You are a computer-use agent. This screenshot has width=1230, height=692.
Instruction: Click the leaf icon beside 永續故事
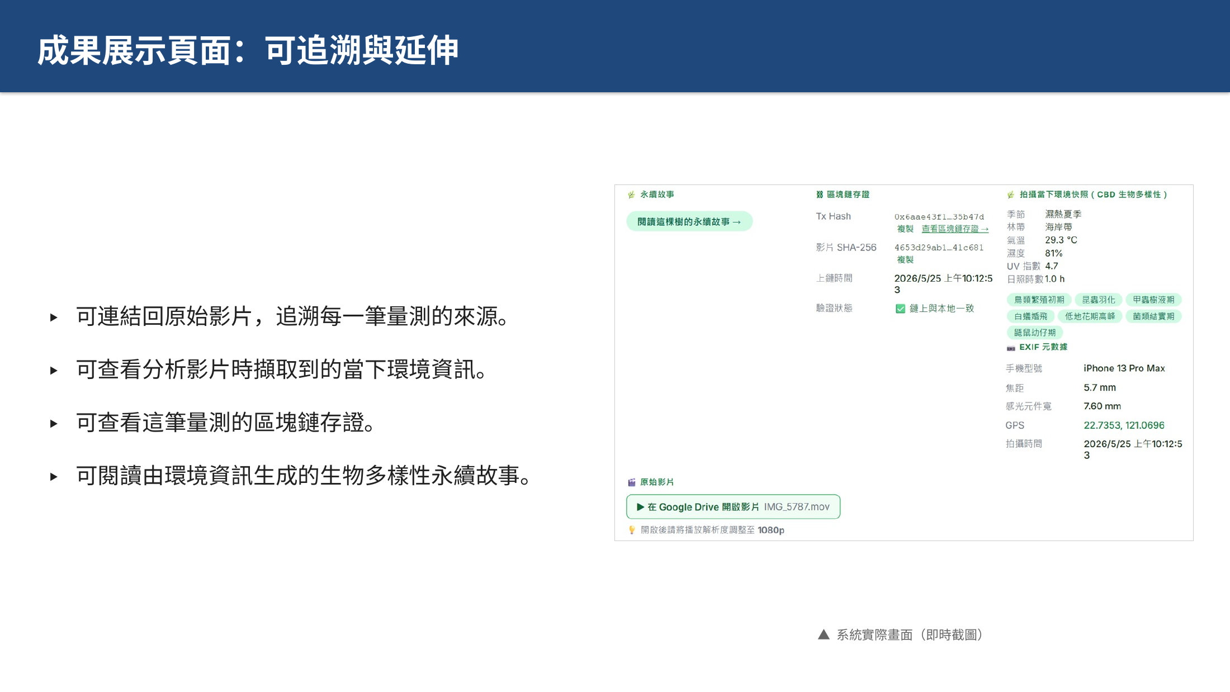click(x=631, y=195)
